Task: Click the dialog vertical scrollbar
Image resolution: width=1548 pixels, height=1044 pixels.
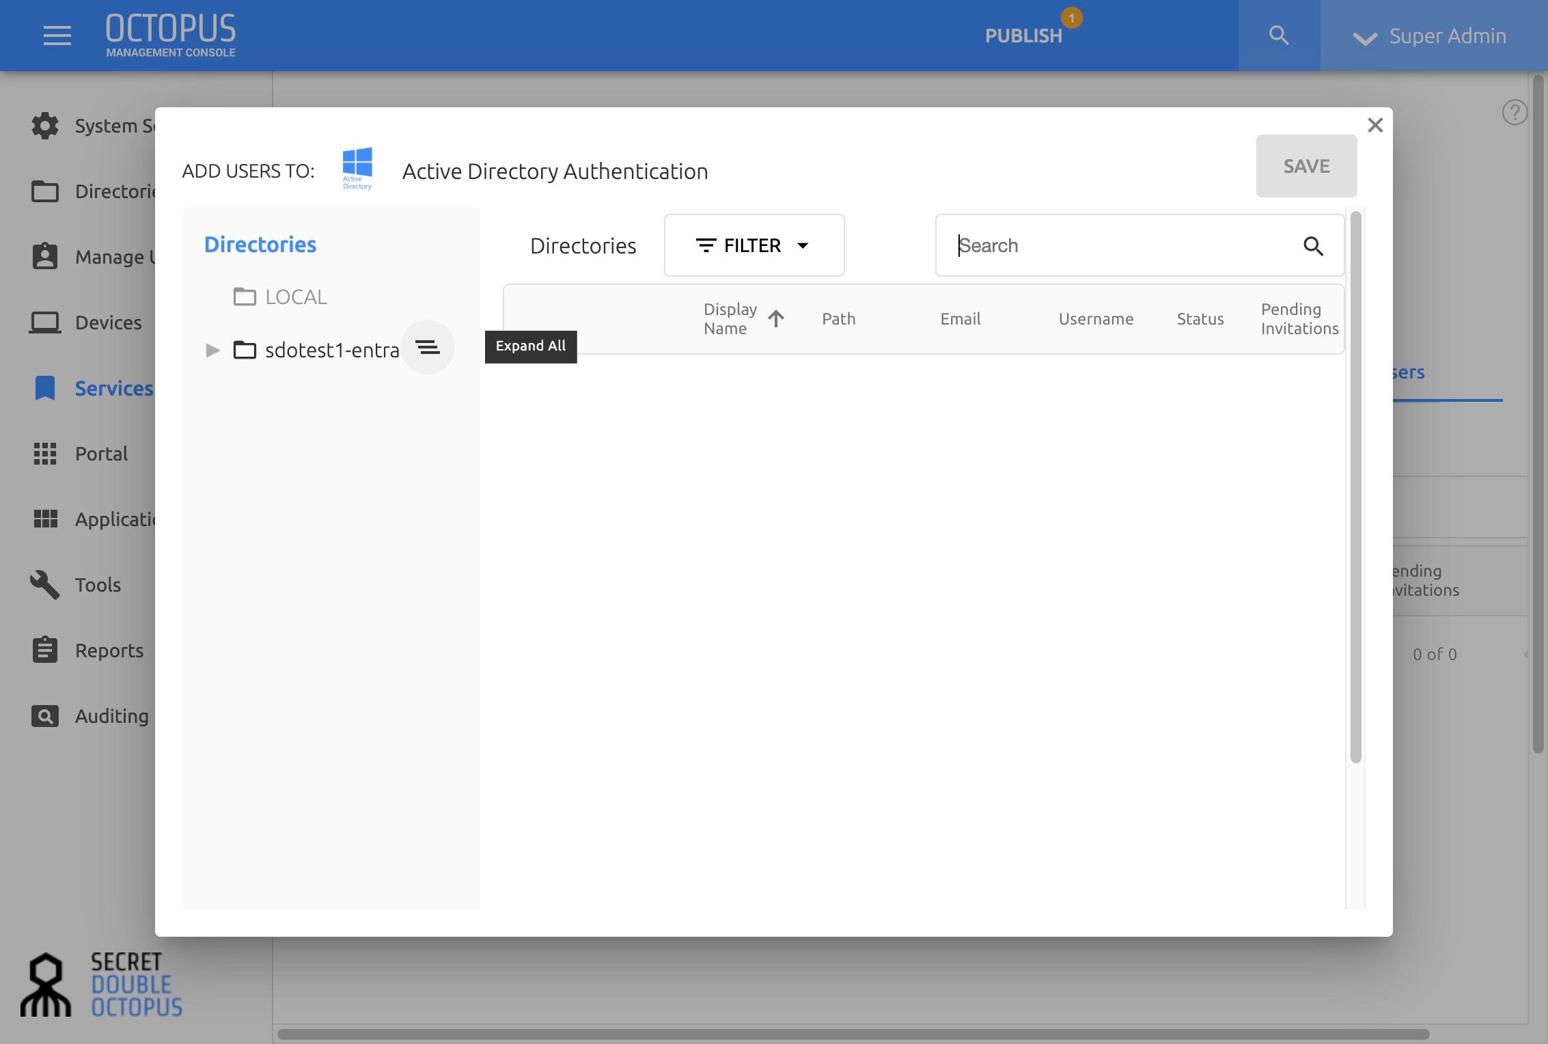Action: click(x=1356, y=486)
